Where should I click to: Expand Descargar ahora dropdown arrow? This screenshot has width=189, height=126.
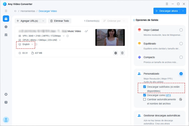coord(183,11)
